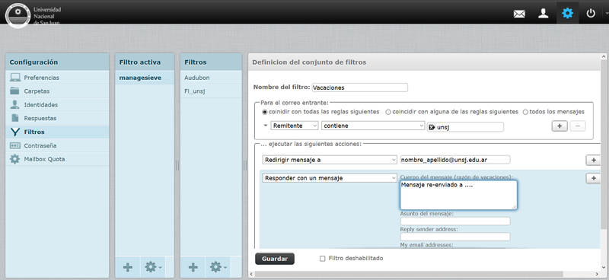Select the Audubon filter
This screenshot has height=280, width=609.
(211, 78)
